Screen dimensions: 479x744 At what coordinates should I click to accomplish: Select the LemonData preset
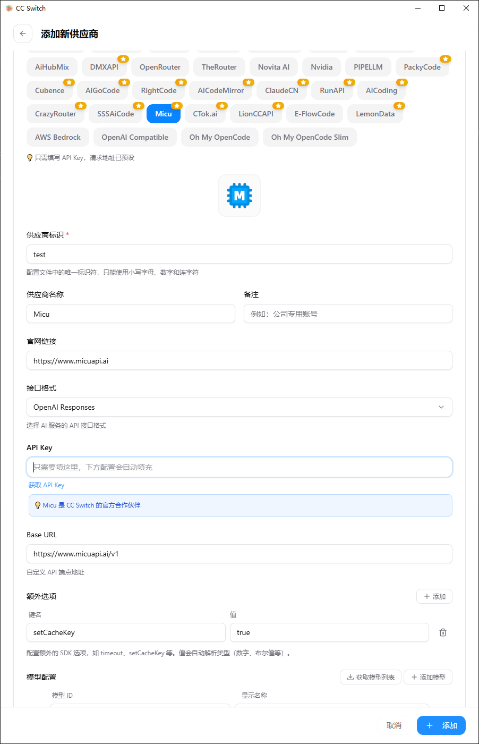coord(375,114)
